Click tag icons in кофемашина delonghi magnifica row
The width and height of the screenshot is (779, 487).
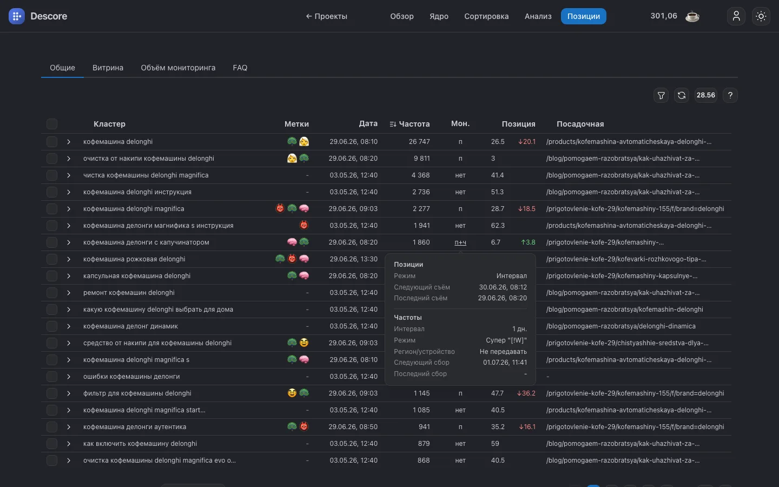click(292, 209)
